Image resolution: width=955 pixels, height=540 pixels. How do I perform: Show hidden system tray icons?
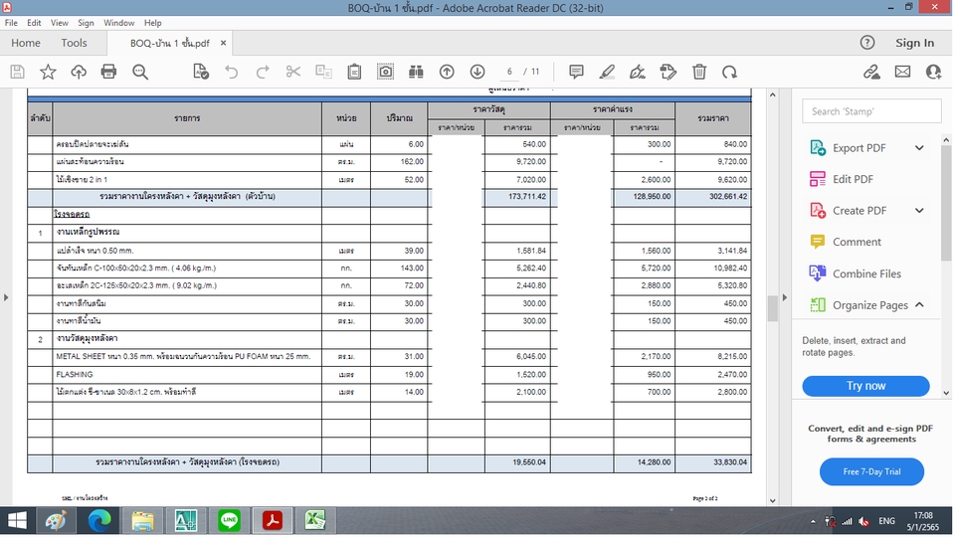(813, 522)
